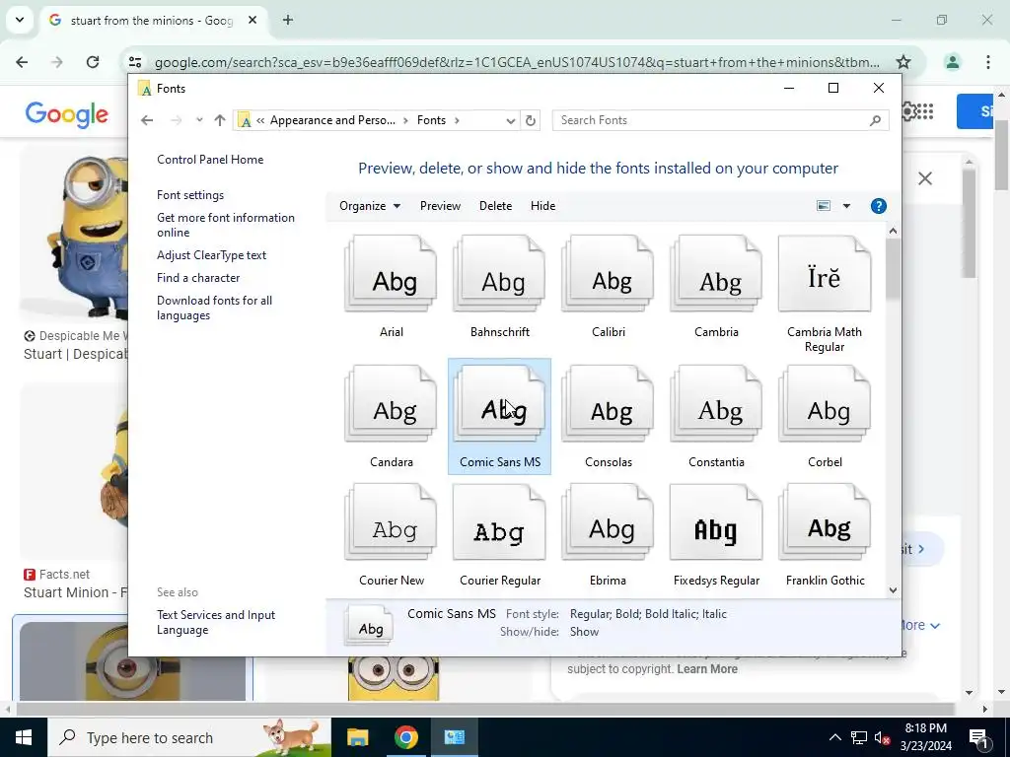The height and width of the screenshot is (757, 1010).
Task: Click the Windows taskbar search box
Action: (188, 737)
